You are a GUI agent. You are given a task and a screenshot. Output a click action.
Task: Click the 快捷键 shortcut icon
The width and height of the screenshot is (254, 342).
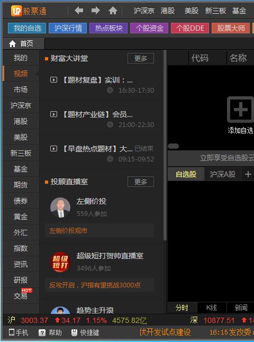pos(74,332)
